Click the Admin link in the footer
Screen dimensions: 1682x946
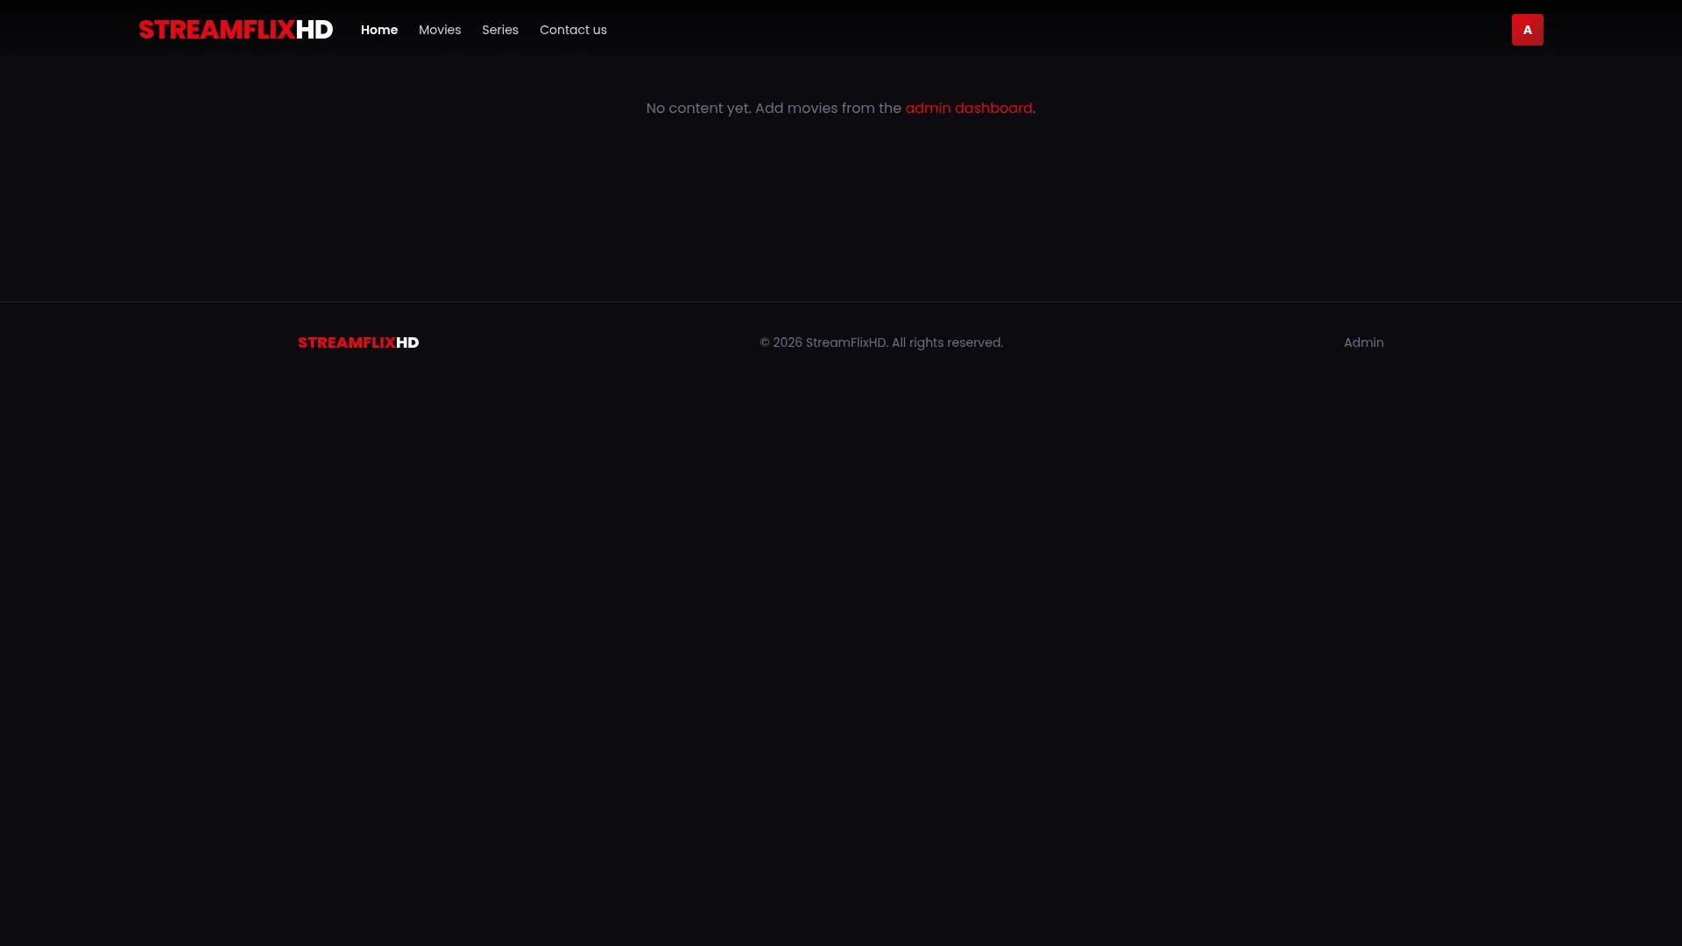1364,342
